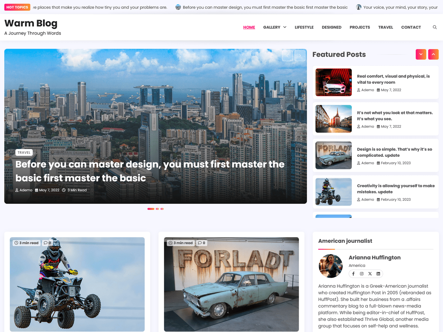Click the previous arrow on the hero slider
443x332 pixels.
(287, 55)
